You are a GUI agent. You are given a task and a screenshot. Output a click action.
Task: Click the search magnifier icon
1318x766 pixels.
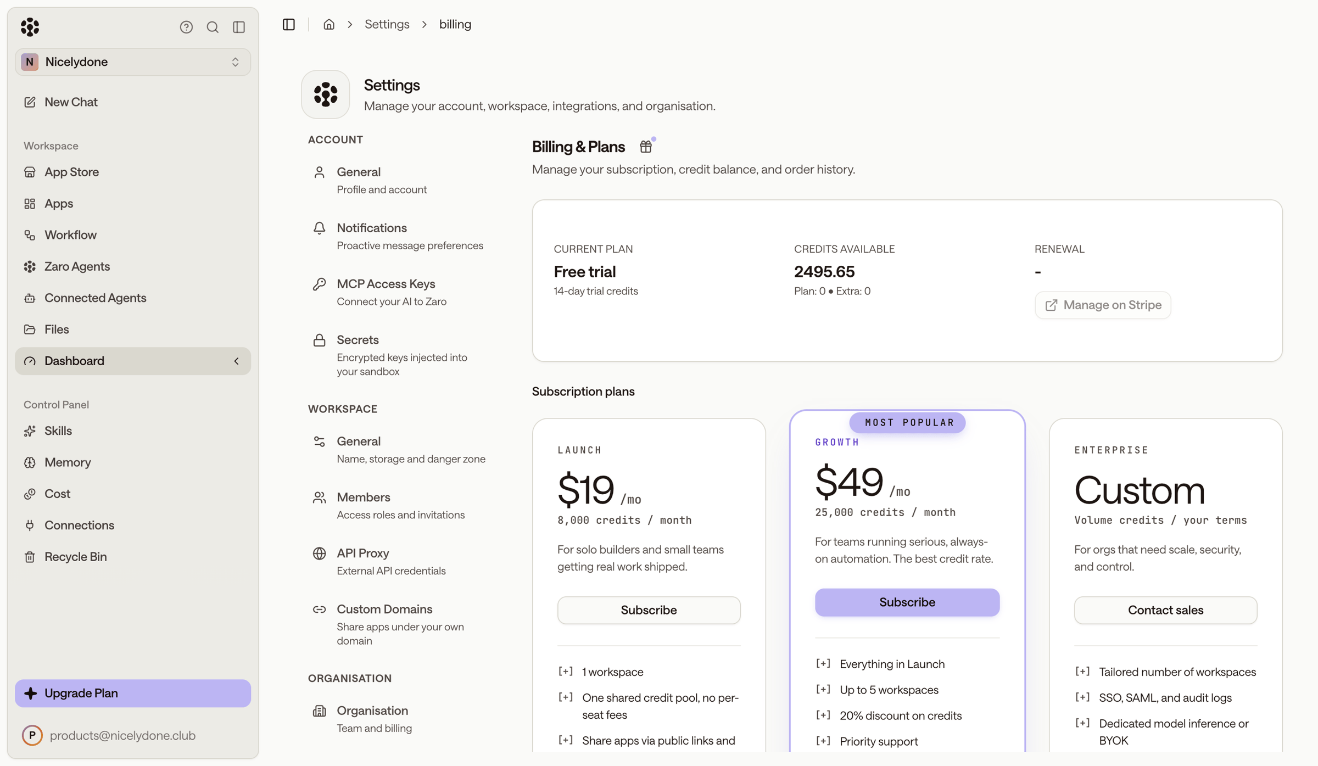pos(213,27)
